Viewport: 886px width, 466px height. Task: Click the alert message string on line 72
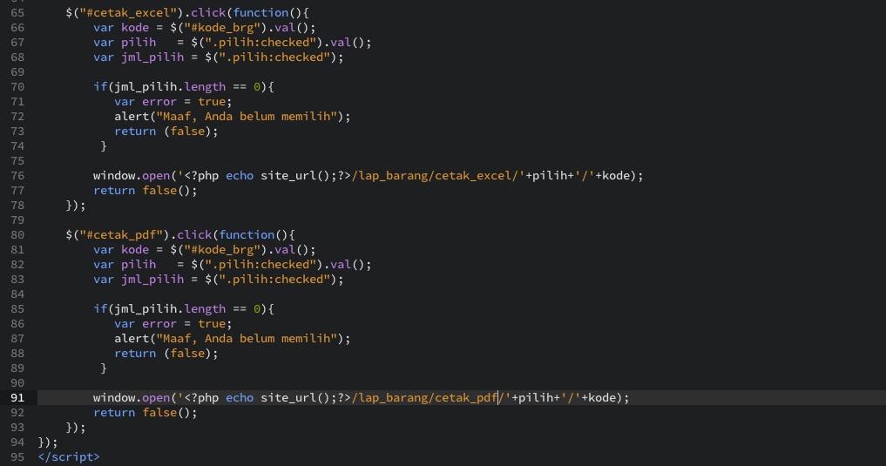point(247,117)
